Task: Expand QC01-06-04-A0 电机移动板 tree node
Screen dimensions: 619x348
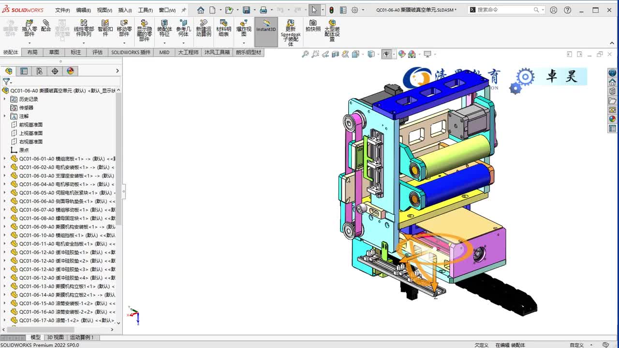Action: [5, 184]
